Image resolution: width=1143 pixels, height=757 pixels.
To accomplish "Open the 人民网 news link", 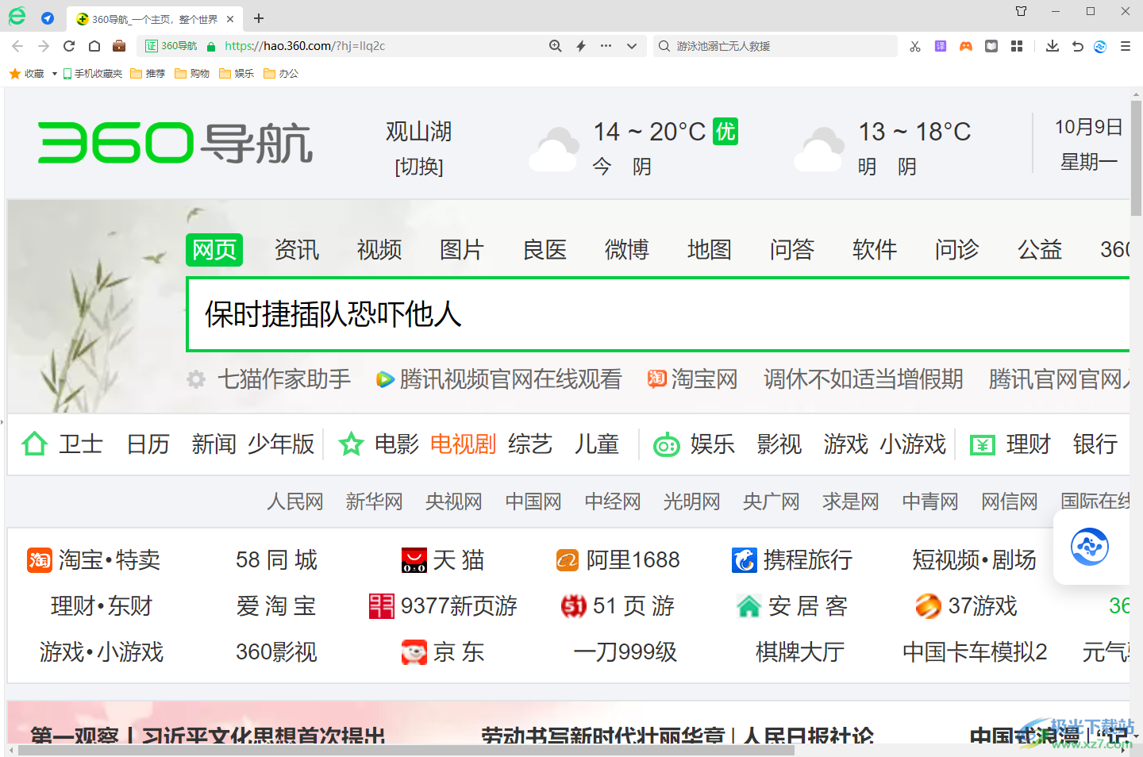I will [x=295, y=501].
